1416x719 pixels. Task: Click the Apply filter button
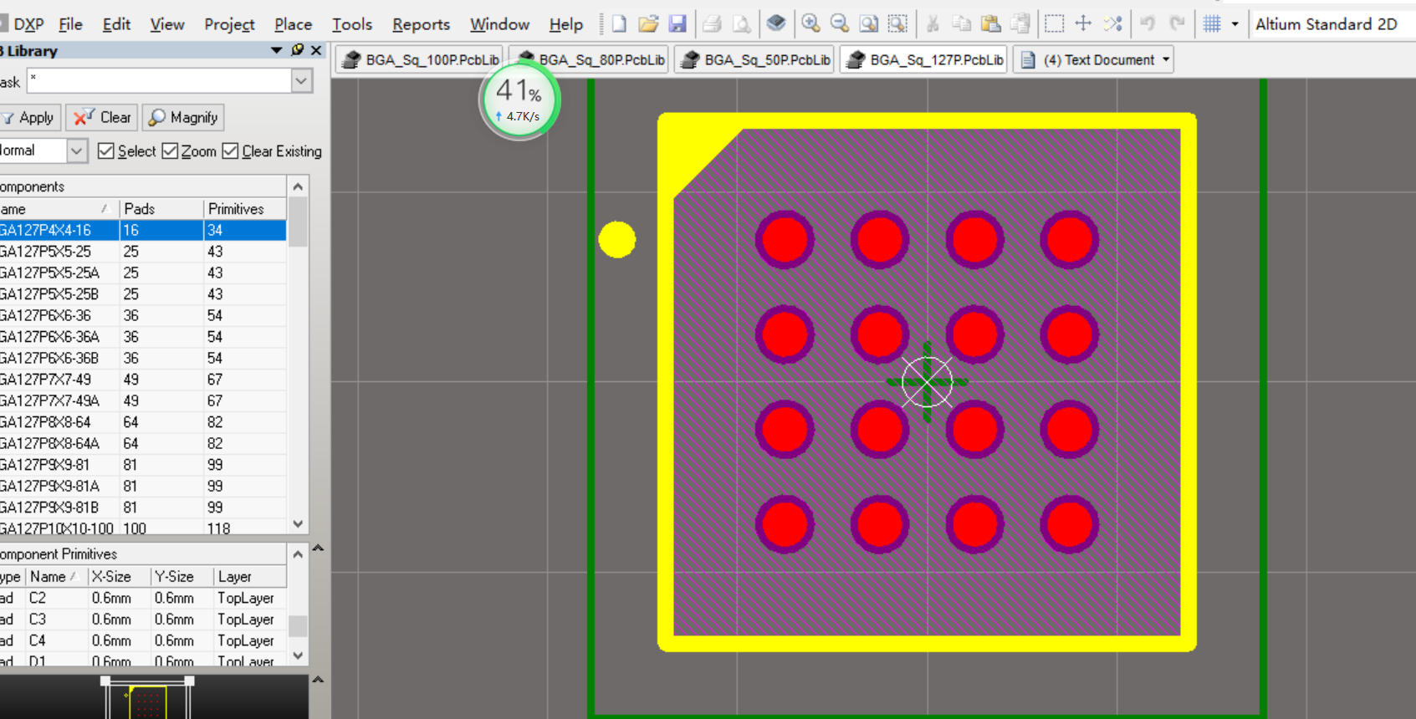29,118
